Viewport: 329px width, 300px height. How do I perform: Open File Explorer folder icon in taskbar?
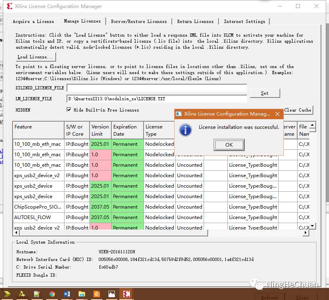coord(82,294)
